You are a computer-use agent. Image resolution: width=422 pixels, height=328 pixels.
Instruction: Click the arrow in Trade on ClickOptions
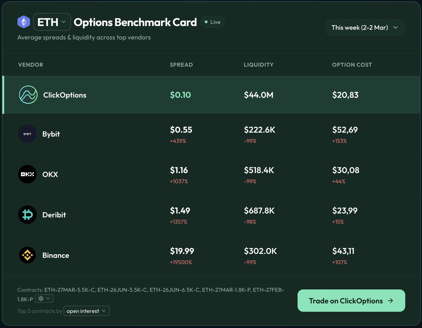tap(390, 301)
